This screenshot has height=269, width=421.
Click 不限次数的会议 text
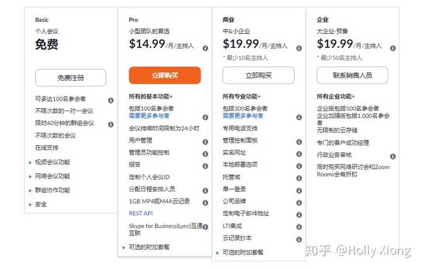click(x=56, y=135)
